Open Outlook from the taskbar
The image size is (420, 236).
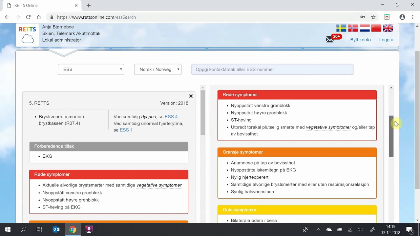[56, 229]
